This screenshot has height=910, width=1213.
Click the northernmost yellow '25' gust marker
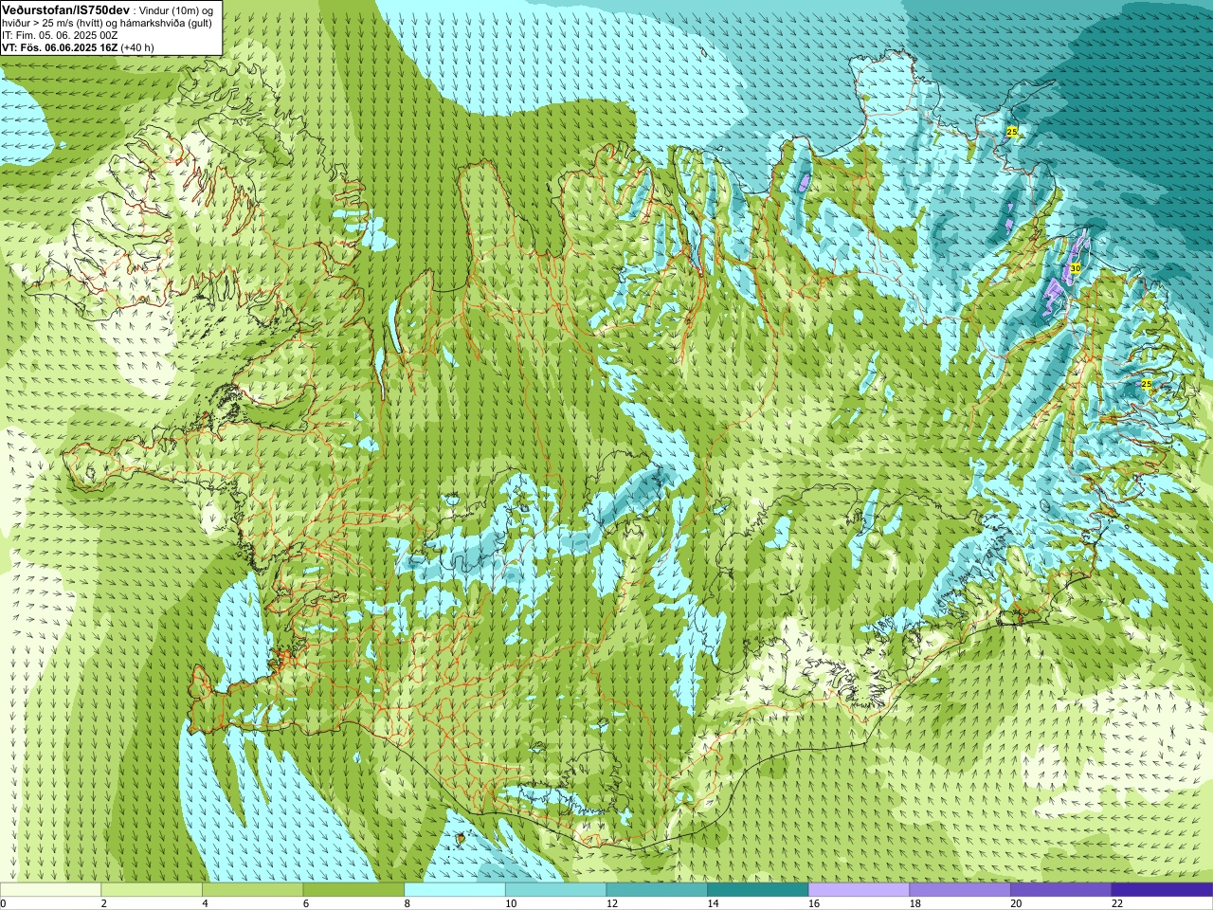1011,132
